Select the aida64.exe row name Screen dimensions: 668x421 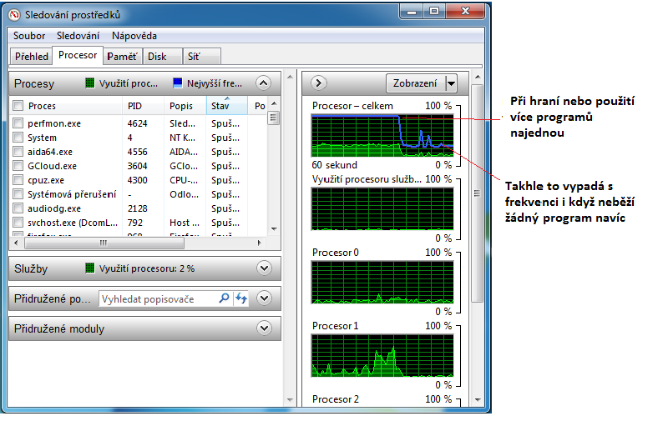[x=50, y=152]
